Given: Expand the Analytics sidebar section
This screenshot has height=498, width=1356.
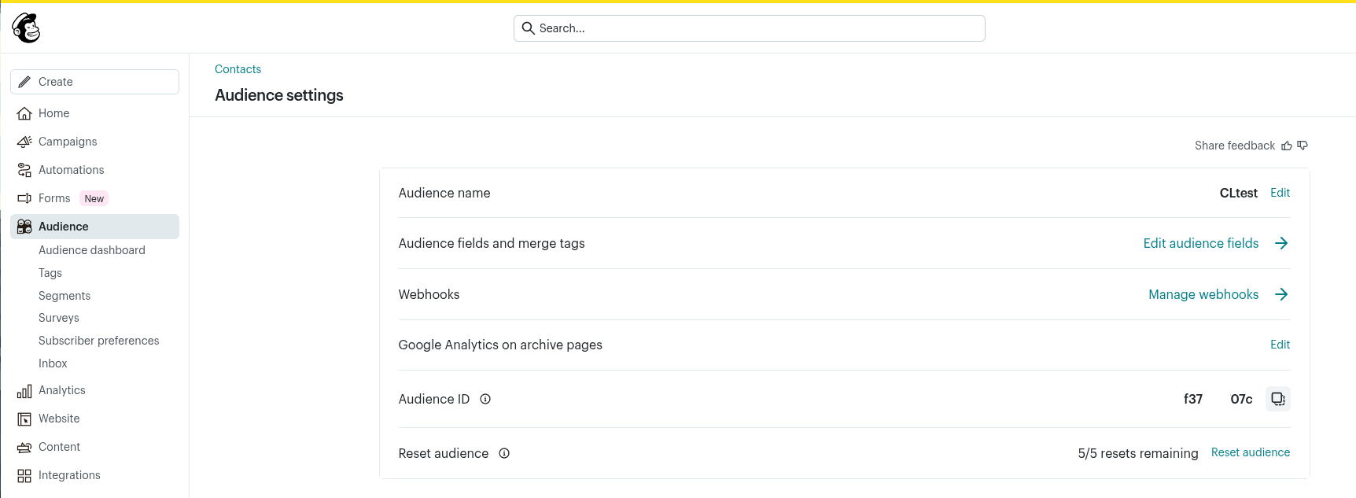Looking at the screenshot, I should coord(62,390).
